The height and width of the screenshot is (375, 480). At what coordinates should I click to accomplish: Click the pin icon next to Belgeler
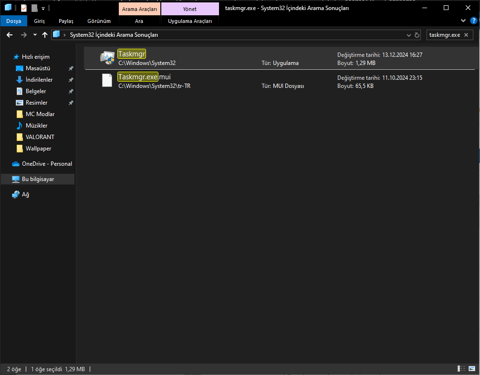click(71, 91)
